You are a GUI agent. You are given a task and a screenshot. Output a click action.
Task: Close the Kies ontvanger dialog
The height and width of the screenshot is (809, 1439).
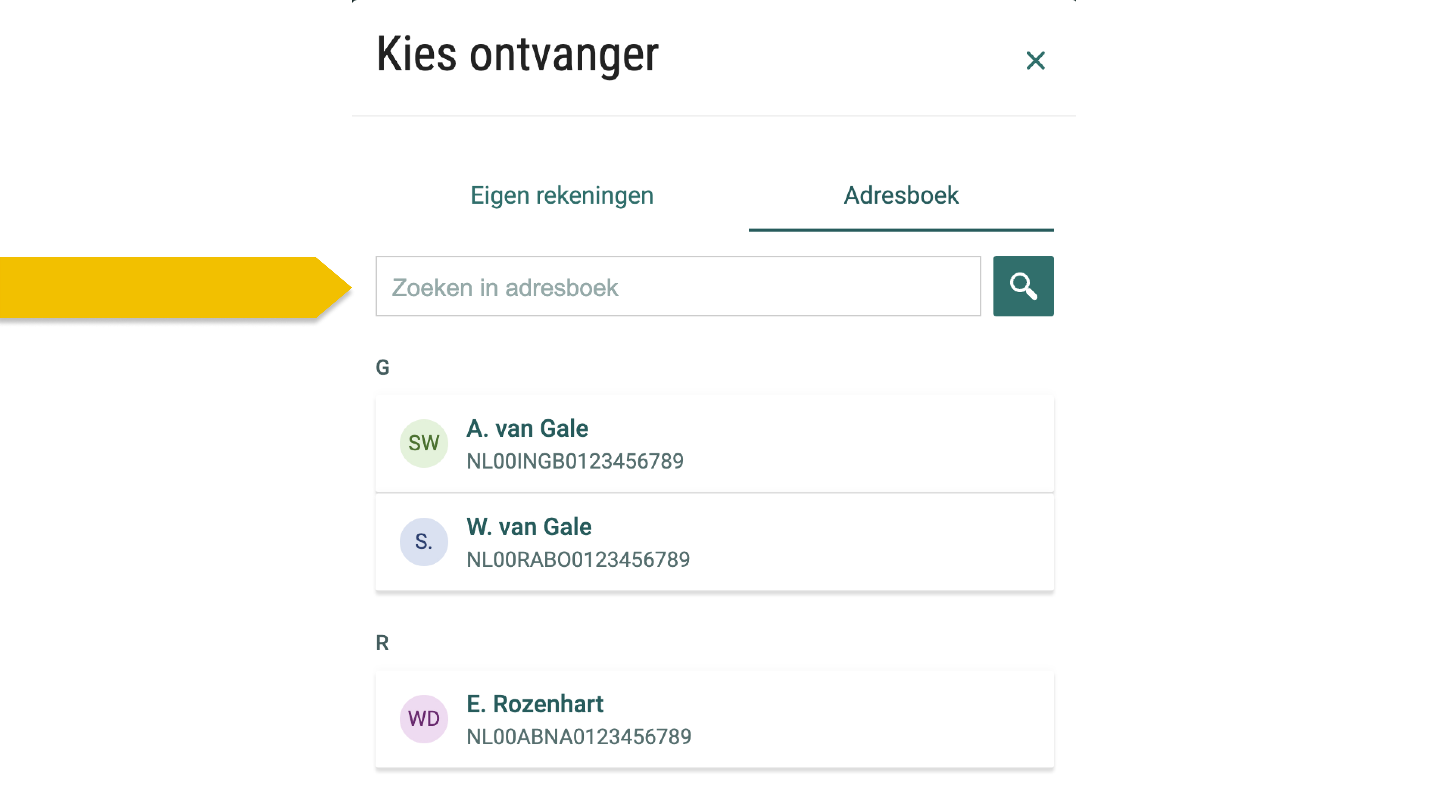(x=1035, y=60)
